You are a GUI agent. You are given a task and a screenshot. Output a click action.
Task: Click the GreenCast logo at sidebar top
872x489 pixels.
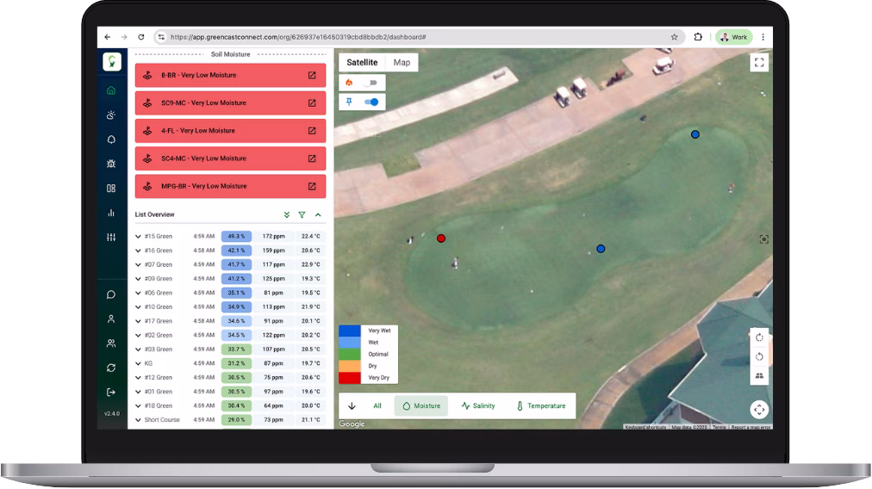click(112, 61)
